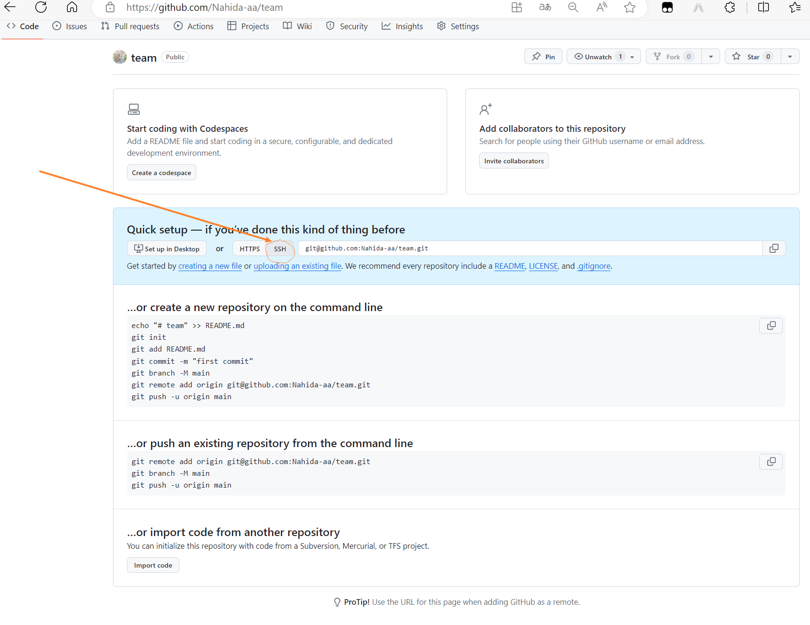
Task: View site info via the lock icon
Action: [x=110, y=7]
